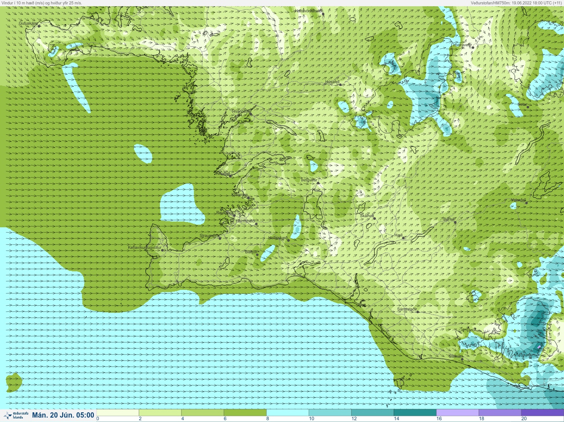This screenshot has width=564, height=422.
Task: Select the dark teal 14–16 m/s legend swatch
Action: [x=415, y=413]
